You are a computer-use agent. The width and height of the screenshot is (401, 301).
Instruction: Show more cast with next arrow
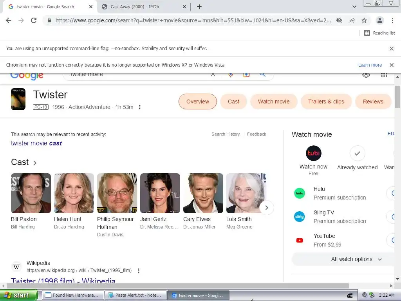tap(266, 208)
